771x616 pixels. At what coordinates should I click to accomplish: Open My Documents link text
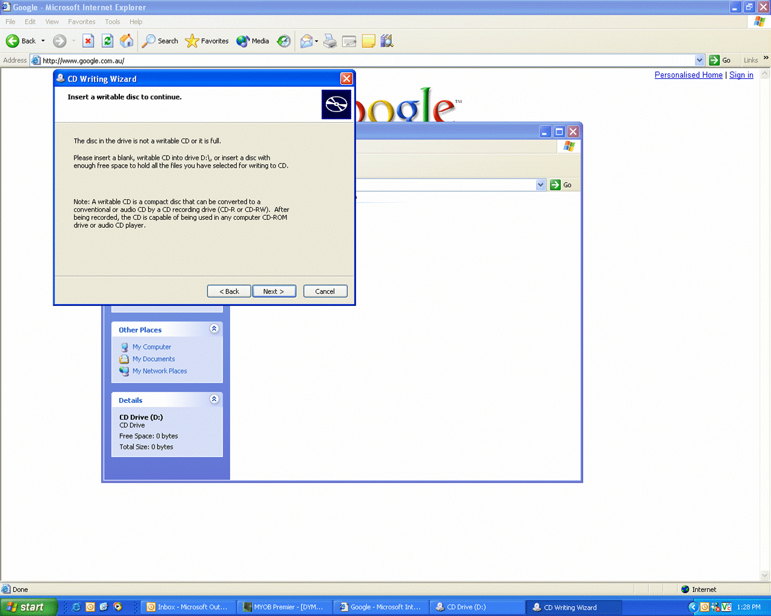click(154, 359)
